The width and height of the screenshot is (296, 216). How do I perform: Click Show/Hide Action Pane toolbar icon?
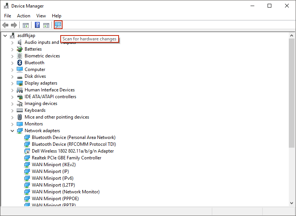46,25
